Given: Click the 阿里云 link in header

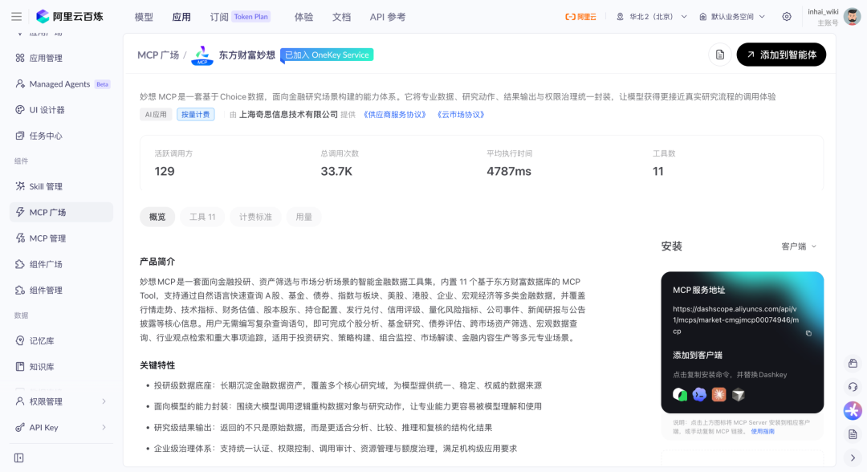Looking at the screenshot, I should pos(580,17).
